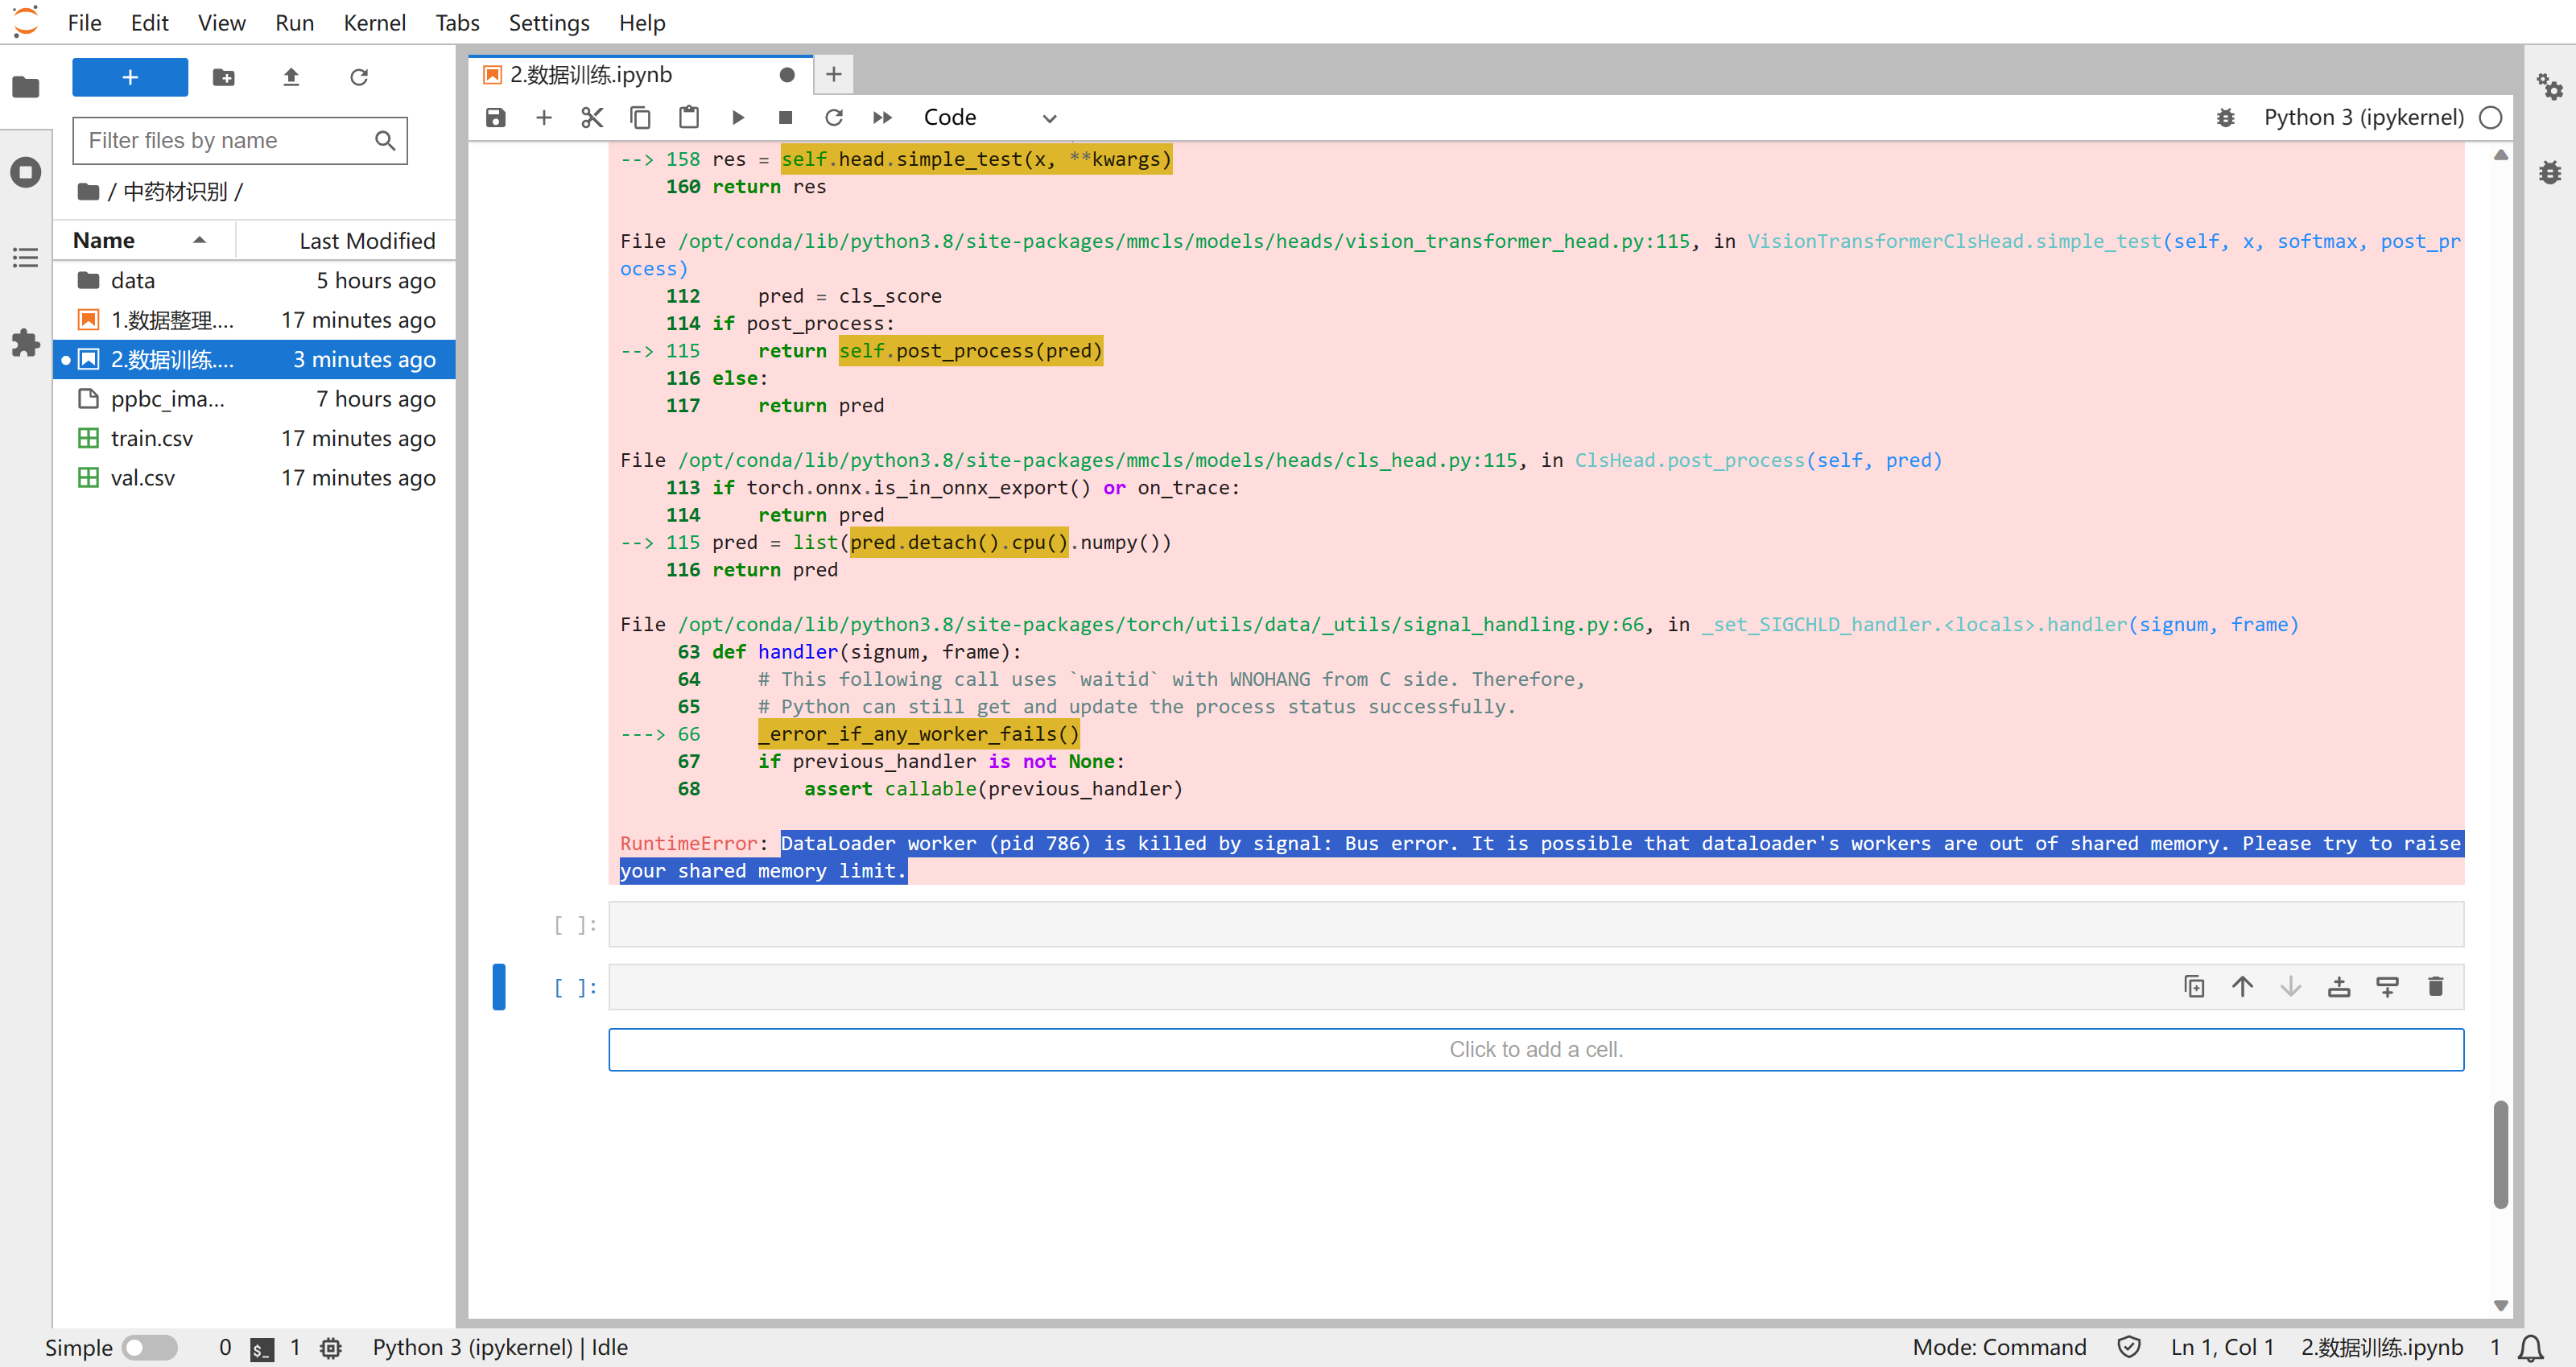
Task: Open the property inspector gears icon
Action: 2550,88
